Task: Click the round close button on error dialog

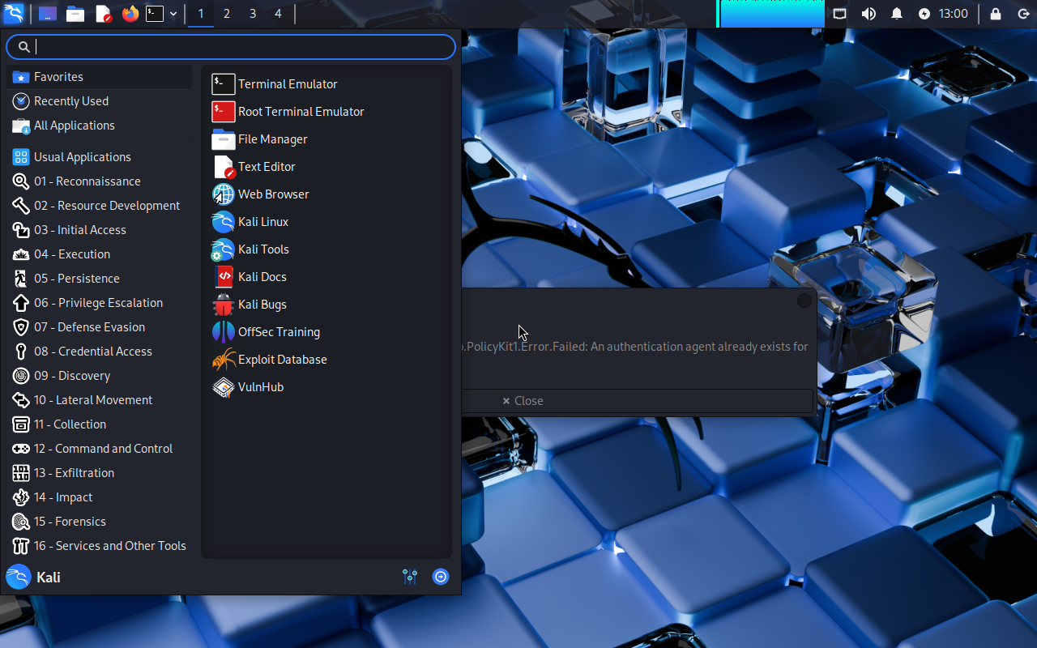Action: pos(804,301)
